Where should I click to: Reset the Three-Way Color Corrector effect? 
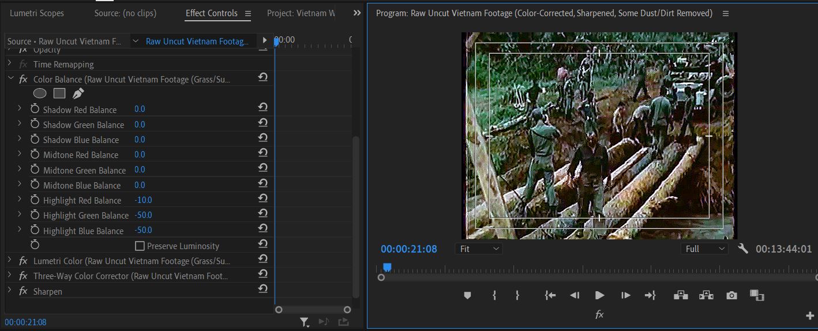point(262,273)
